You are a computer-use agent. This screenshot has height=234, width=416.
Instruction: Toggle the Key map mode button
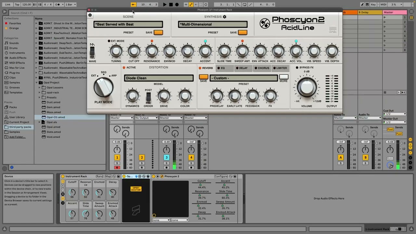373,5
